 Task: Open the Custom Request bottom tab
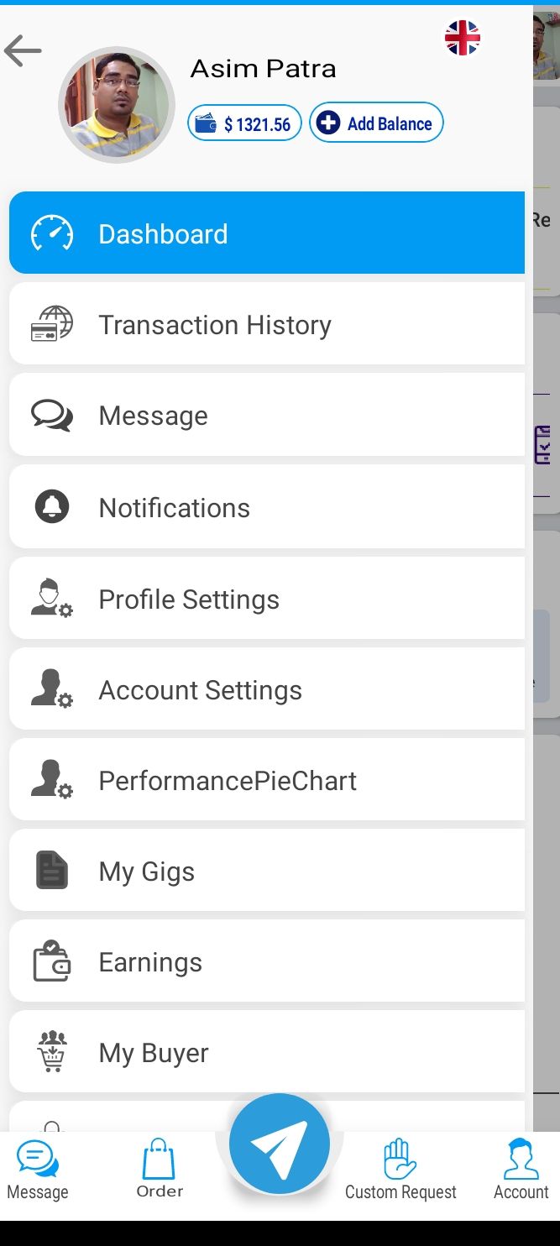coord(400,1169)
